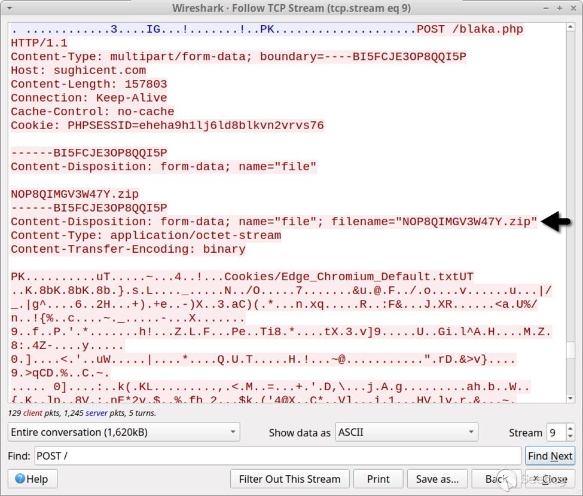The height and width of the screenshot is (496, 583).
Task: Click the scrollbar down arrow
Action: pyautogui.click(x=570, y=398)
